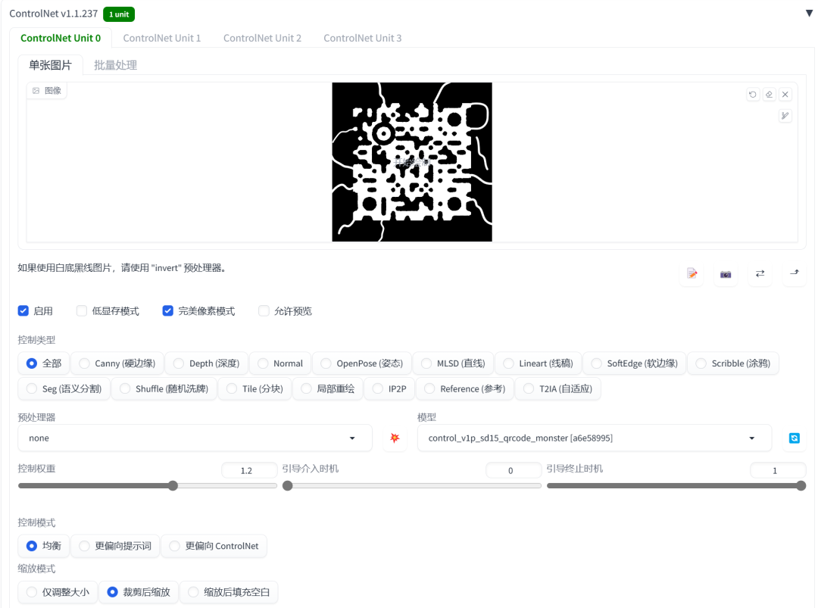Collapse the ControlNet panel triangle
Viewport: 818px width, 608px height.
809,14
